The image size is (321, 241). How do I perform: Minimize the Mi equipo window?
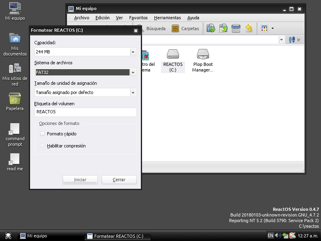(x=284, y=9)
